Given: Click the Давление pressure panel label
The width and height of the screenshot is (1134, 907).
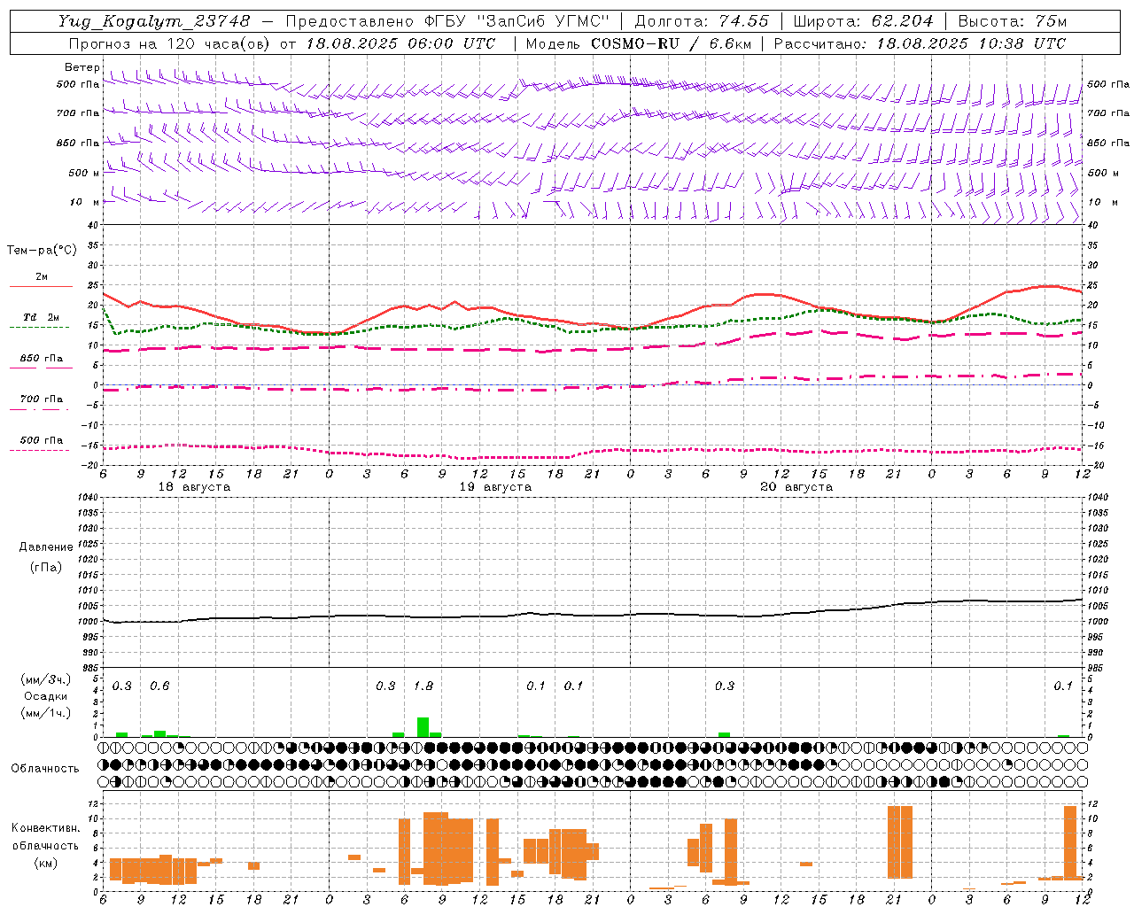Looking at the screenshot, I should click(46, 547).
